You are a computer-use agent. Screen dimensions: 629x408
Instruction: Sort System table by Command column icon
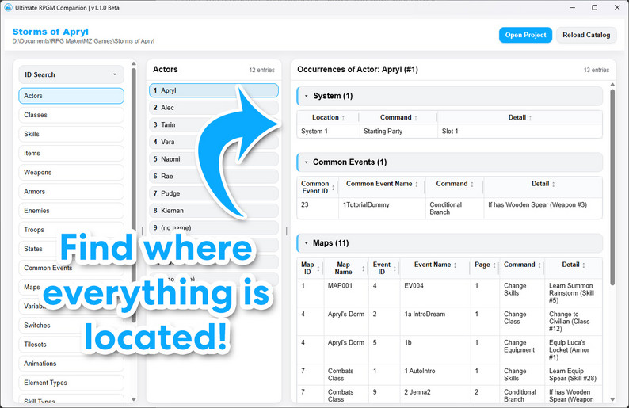(416, 118)
